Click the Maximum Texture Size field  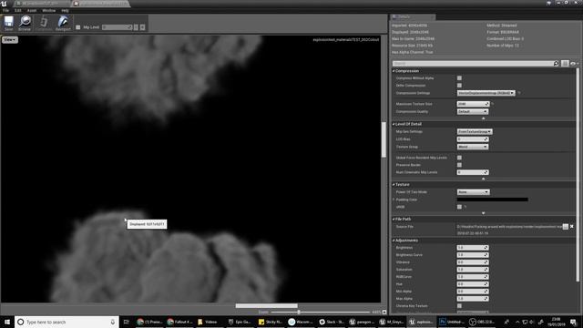tap(473, 104)
